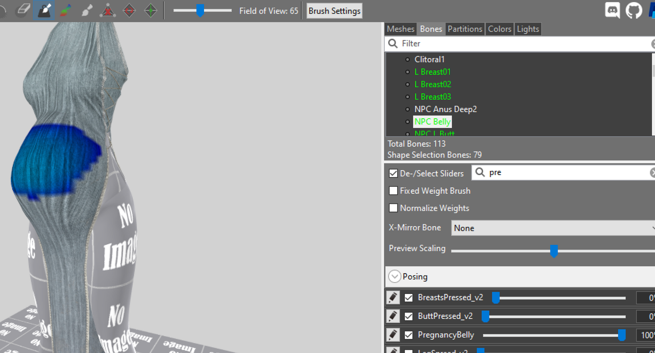
Task: Click the Posing section header label
Action: click(x=415, y=277)
